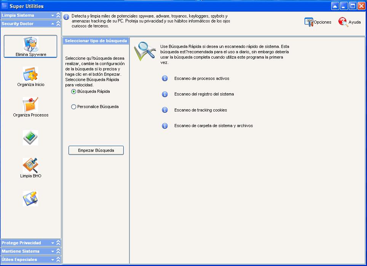Viewport: 367px width, 266px height.
Task: Click the Escaneo de procesos activos text
Action: 202,79
